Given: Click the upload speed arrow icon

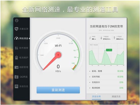Looking at the screenshot, I should [x=114, y=38].
